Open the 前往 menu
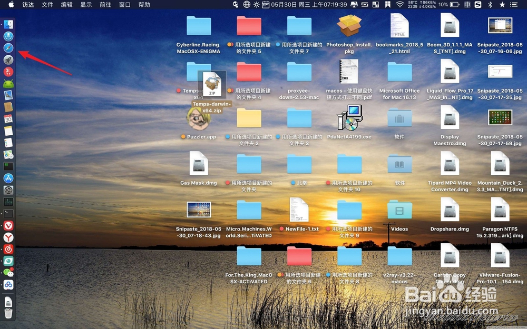The image size is (527, 329). (105, 4)
